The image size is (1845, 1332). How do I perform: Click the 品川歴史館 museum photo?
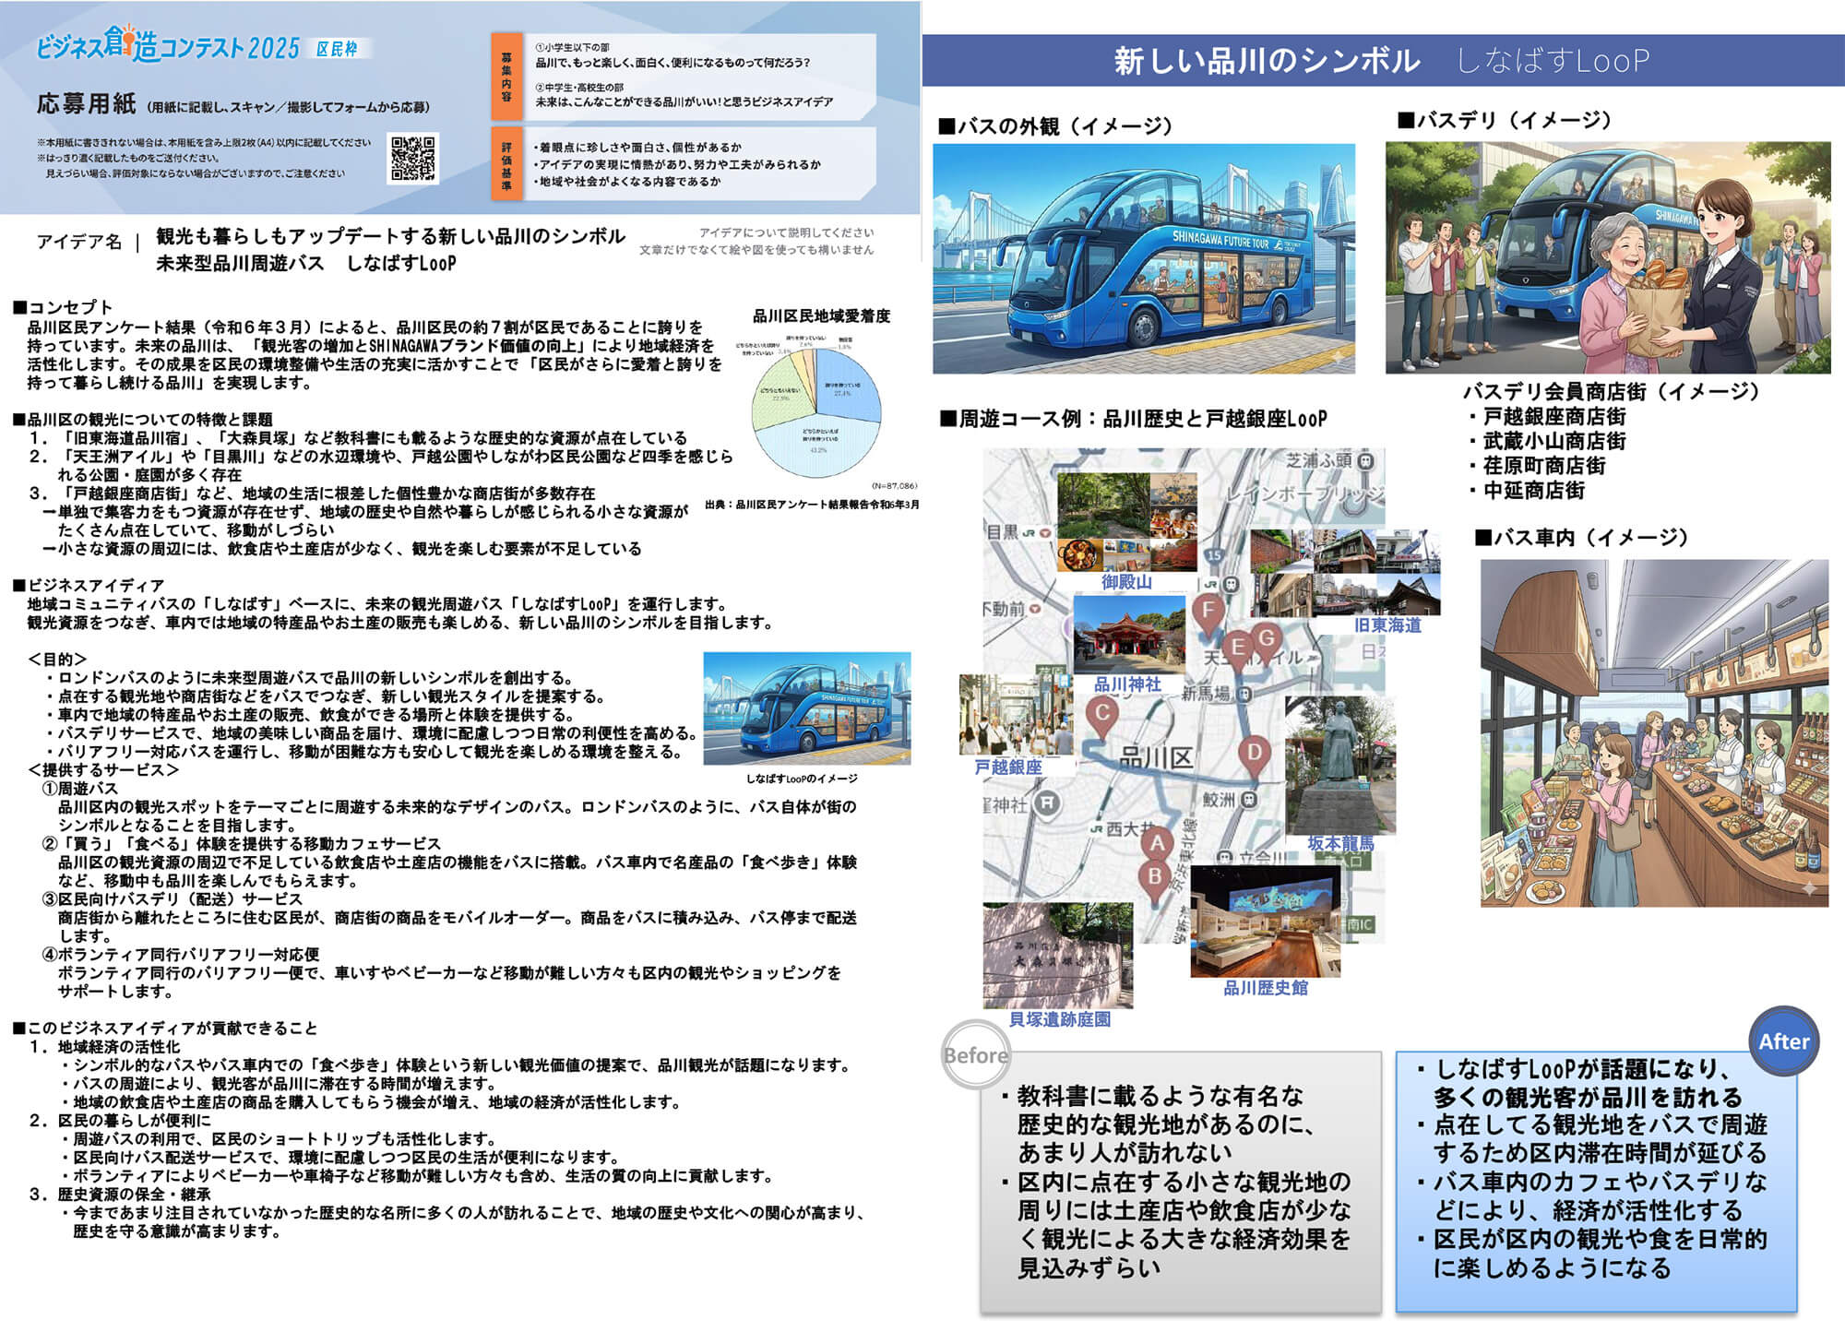click(x=1265, y=921)
